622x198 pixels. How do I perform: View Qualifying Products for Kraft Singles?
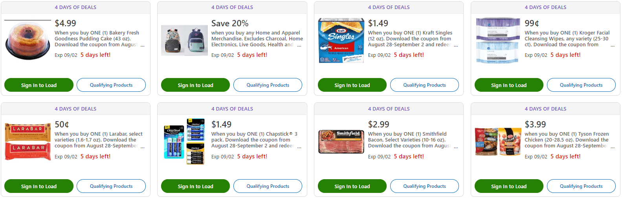[424, 85]
